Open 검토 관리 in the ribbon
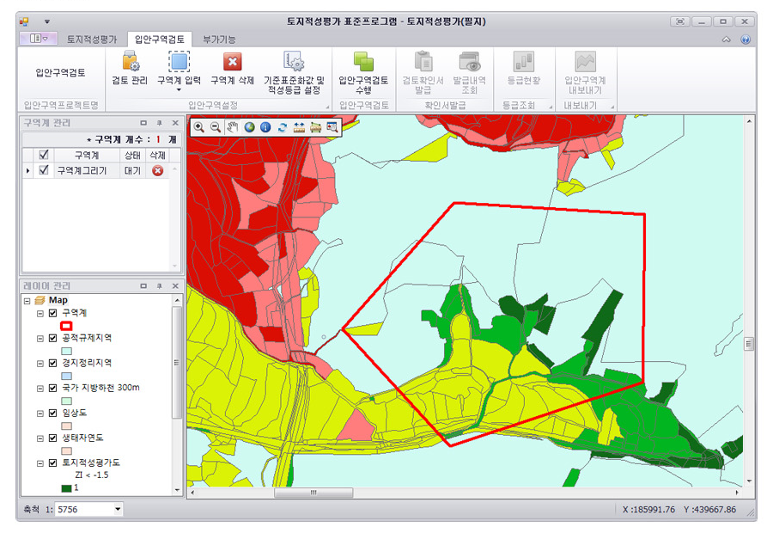Screen dimensions: 773x533 [130, 69]
